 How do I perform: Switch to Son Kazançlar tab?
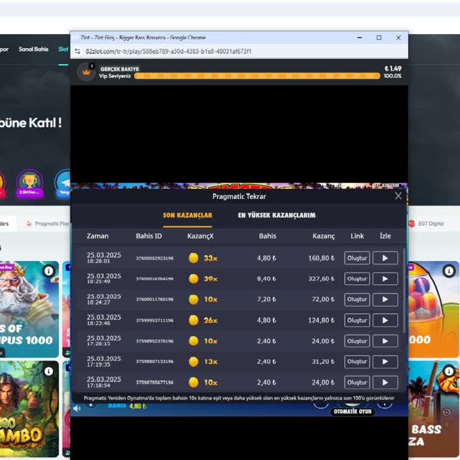(187, 216)
